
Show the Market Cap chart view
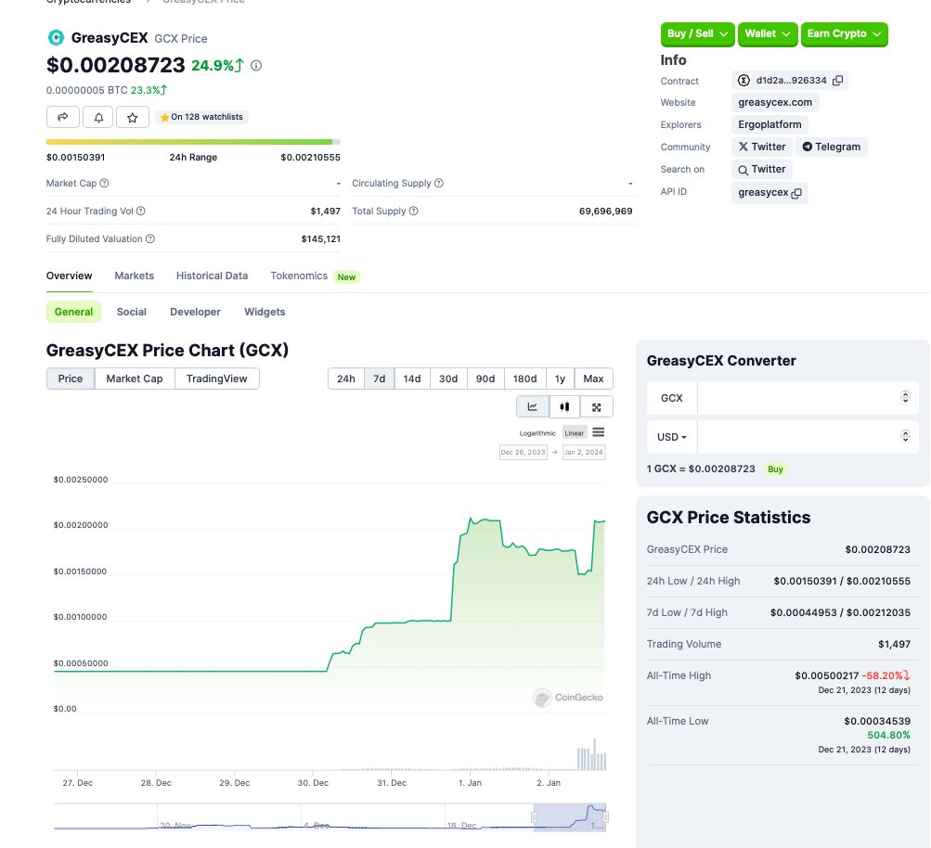pos(135,379)
